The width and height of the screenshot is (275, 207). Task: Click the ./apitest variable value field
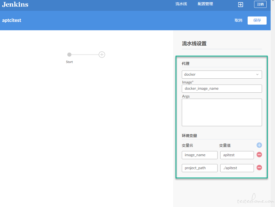(x=237, y=168)
